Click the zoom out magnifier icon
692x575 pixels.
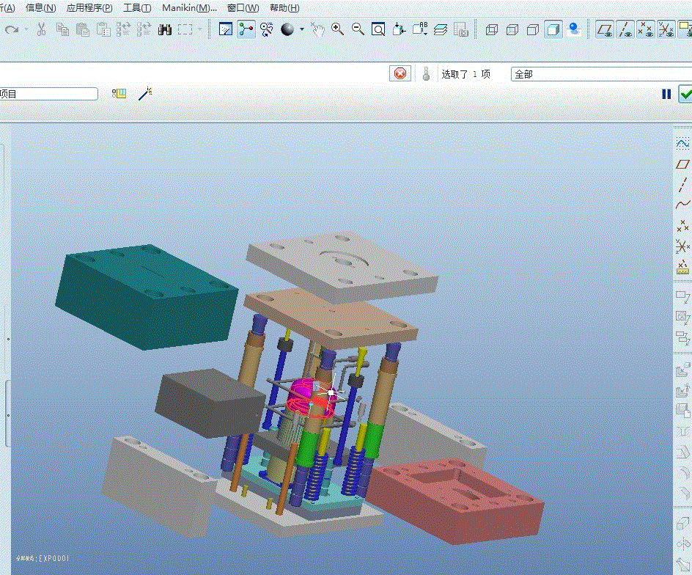[x=358, y=29]
